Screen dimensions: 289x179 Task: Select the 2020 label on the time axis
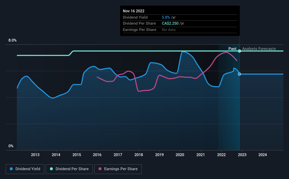[x=180, y=155]
